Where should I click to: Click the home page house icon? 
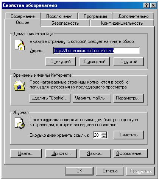click(20, 45)
